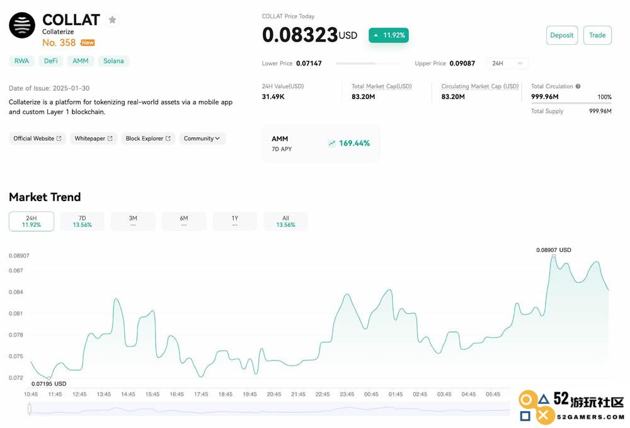Click the Collaterize name under COLLAT

click(58, 32)
